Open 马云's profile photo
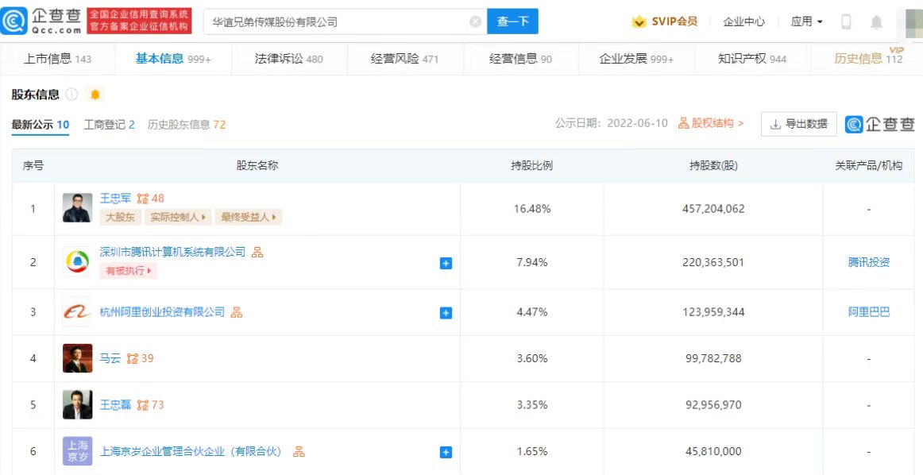 pos(77,358)
